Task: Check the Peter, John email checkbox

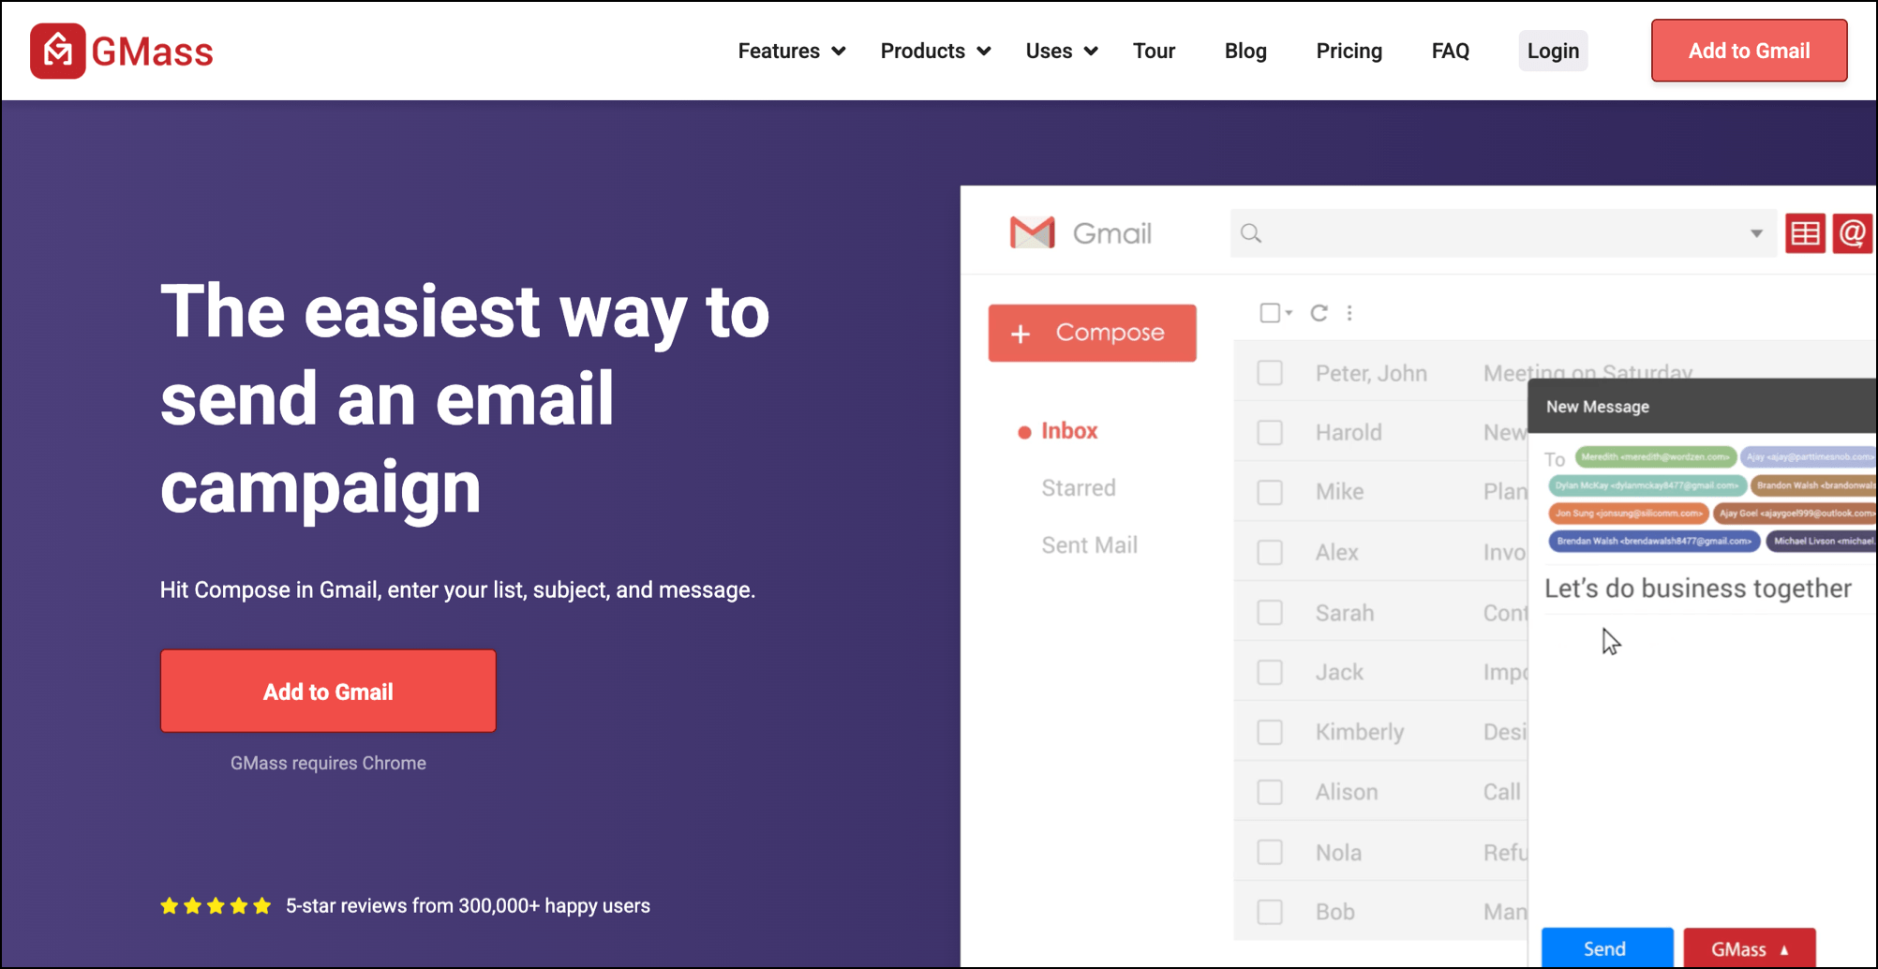Action: pyautogui.click(x=1270, y=372)
